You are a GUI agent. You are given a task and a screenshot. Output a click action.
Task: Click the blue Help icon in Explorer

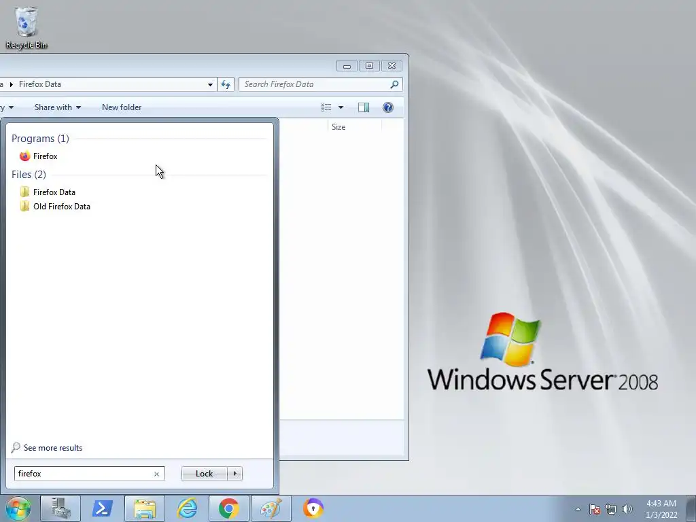388,107
